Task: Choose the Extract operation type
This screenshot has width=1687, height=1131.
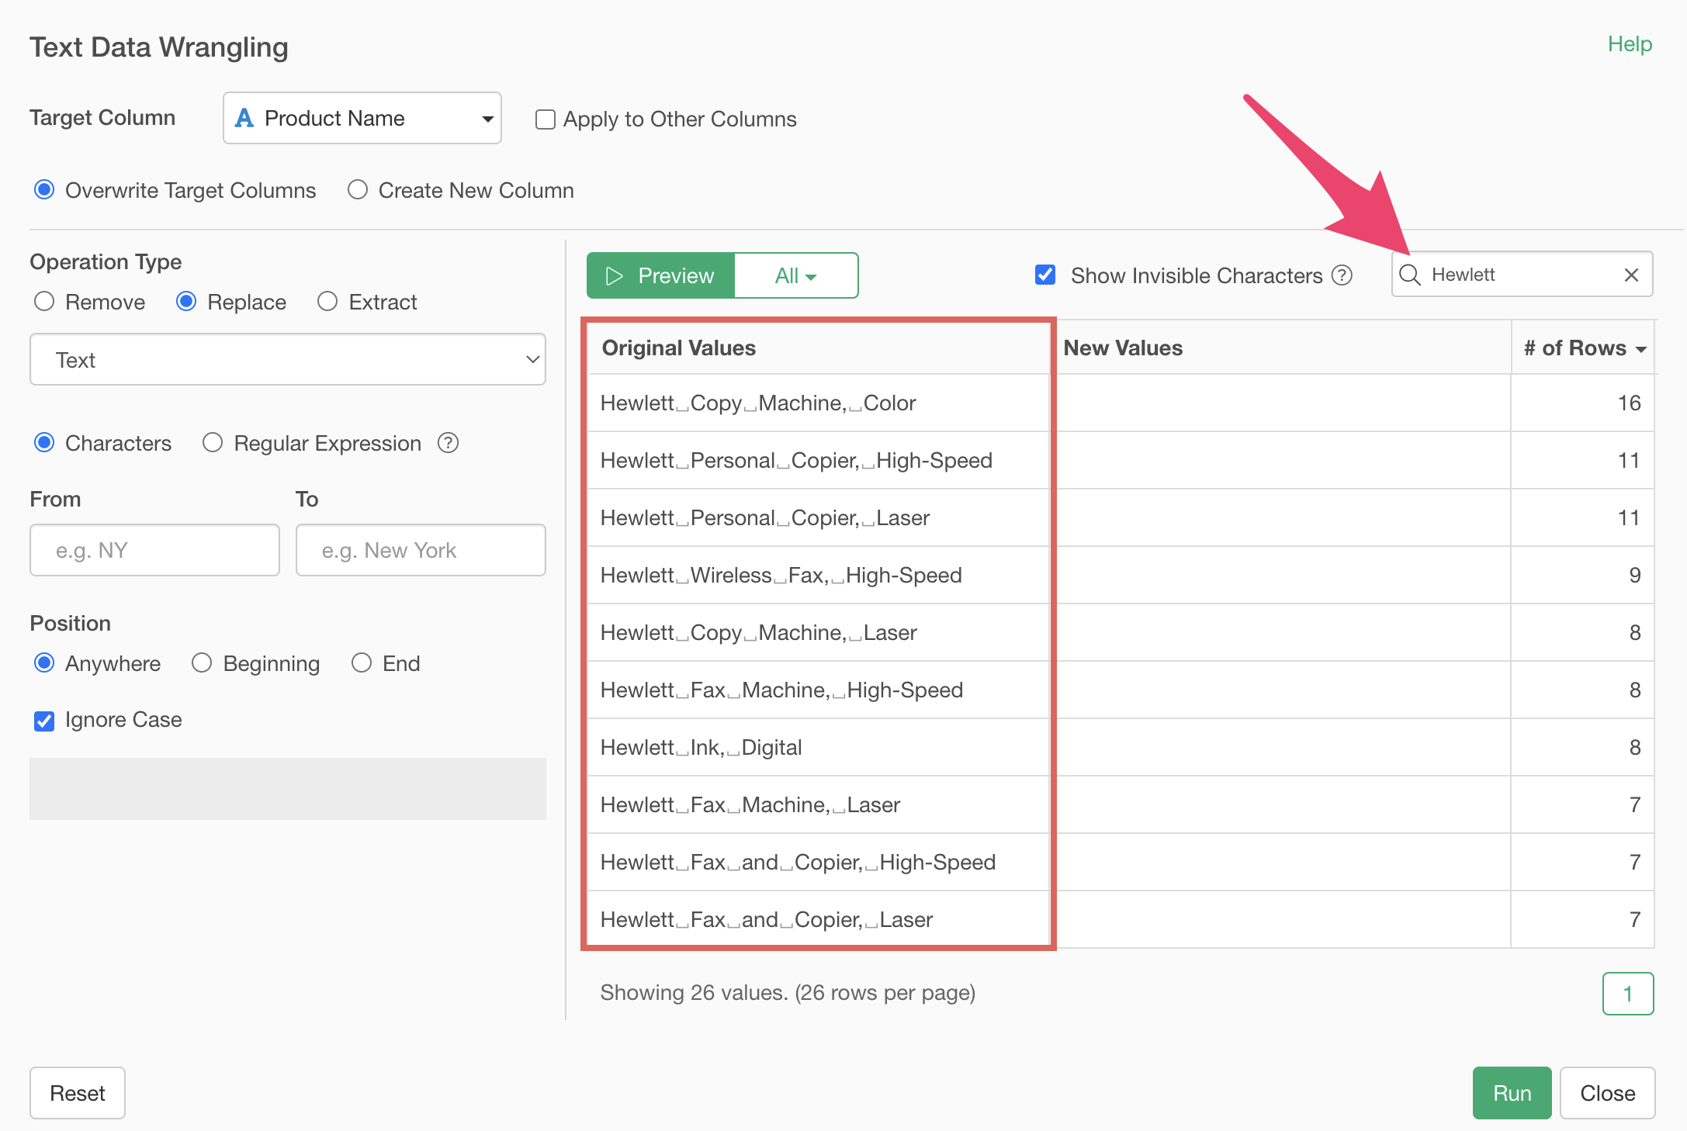Action: pyautogui.click(x=327, y=302)
